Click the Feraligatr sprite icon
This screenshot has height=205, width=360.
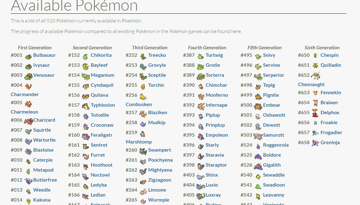click(x=85, y=136)
